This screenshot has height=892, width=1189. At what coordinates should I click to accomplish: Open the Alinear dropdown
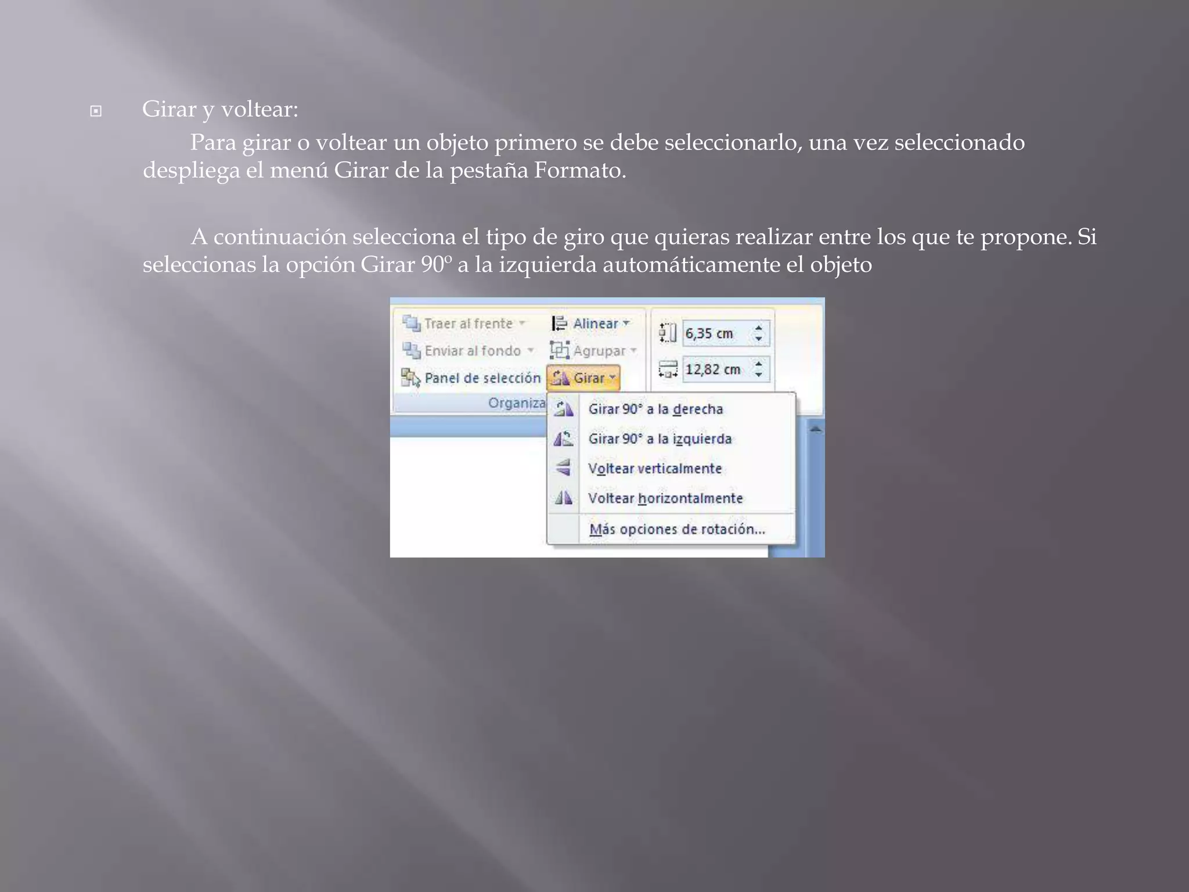click(x=626, y=323)
